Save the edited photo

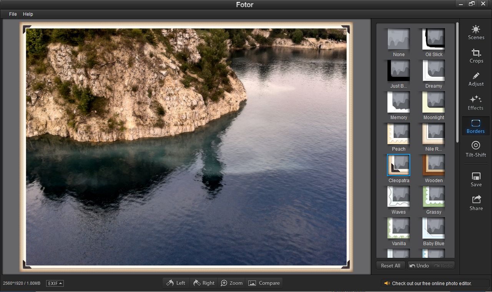click(x=476, y=179)
